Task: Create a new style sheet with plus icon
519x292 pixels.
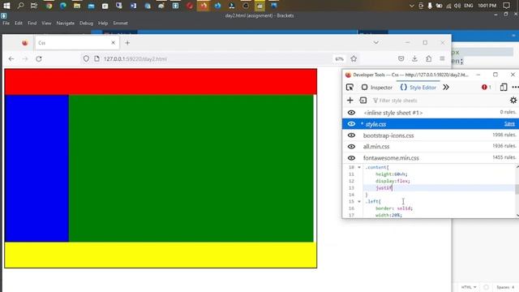Action: tap(350, 101)
